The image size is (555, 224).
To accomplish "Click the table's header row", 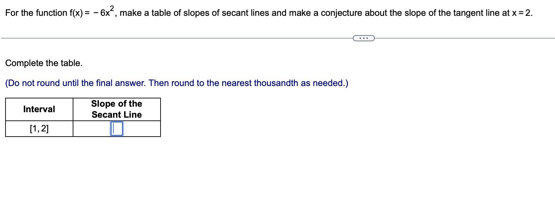I will (83, 109).
